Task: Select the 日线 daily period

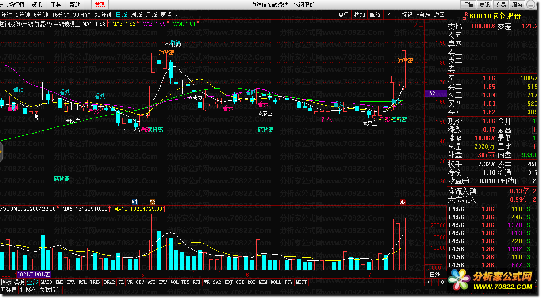Action: pyautogui.click(x=121, y=15)
